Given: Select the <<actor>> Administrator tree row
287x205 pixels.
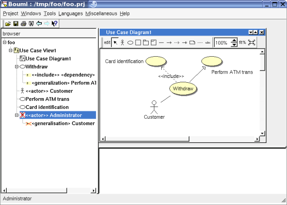Looking at the screenshot, I should (57, 115).
